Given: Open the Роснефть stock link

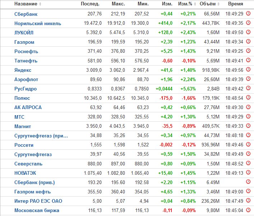Looking at the screenshot, I should (x=26, y=51).
